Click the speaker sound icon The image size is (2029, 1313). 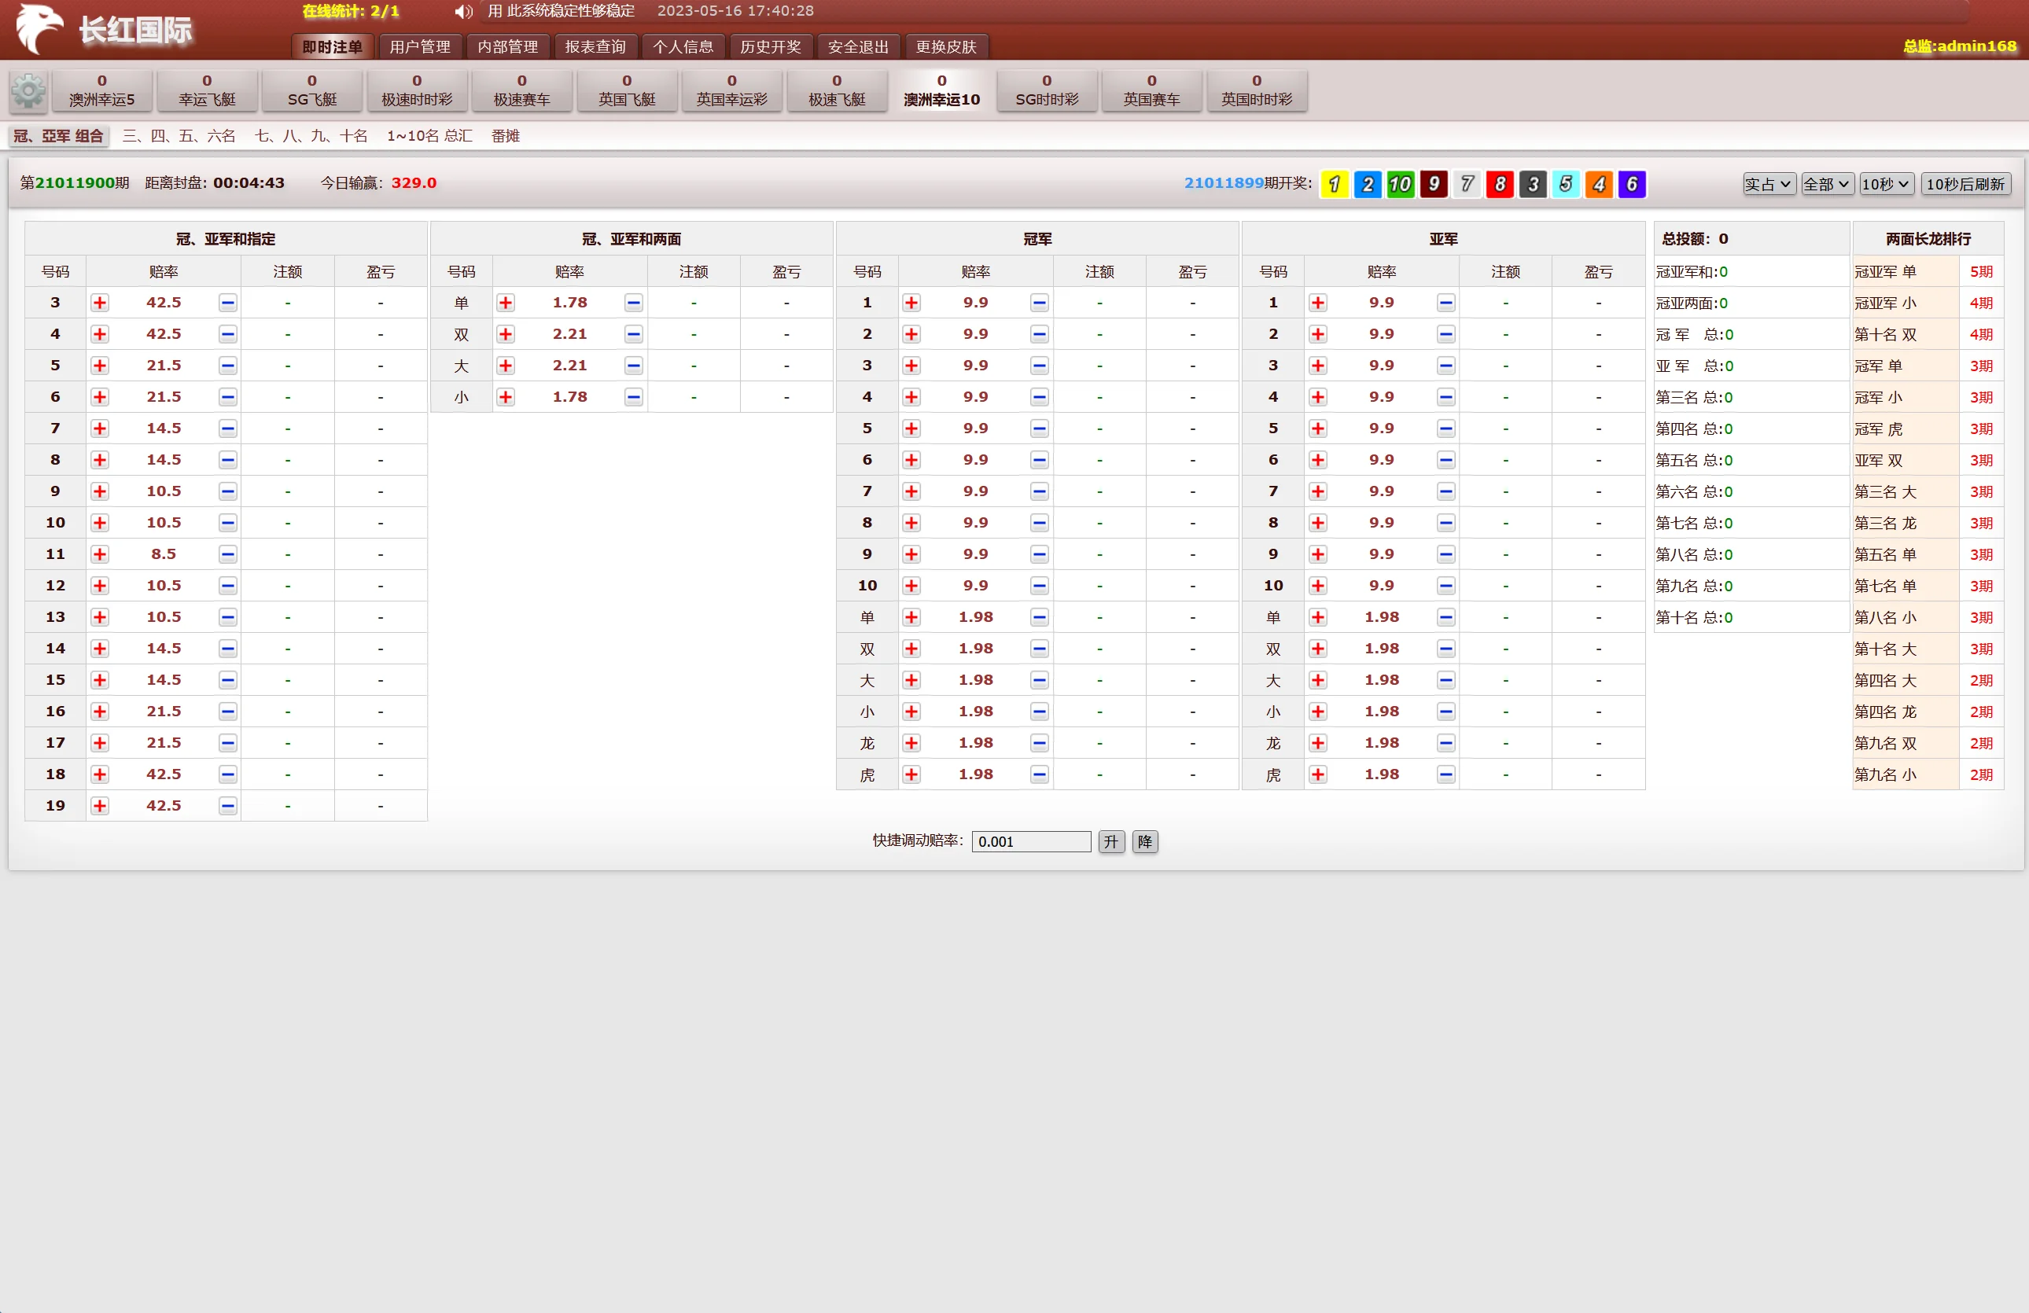click(x=463, y=12)
